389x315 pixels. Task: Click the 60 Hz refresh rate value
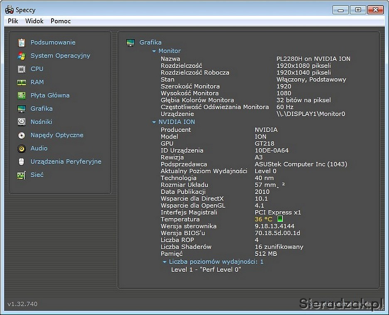click(285, 107)
